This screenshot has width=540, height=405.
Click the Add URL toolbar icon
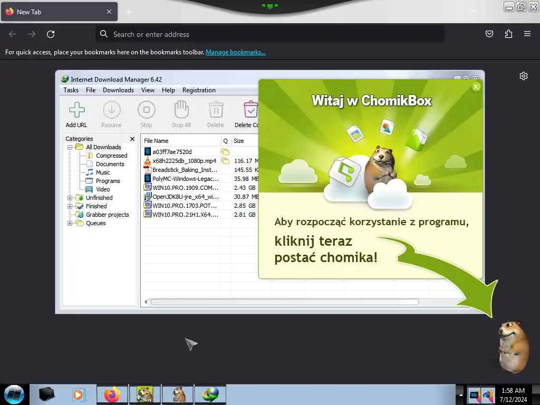(76, 110)
